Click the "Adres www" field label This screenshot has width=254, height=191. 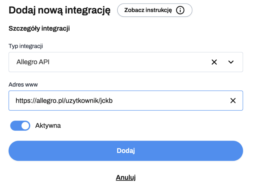tap(23, 85)
